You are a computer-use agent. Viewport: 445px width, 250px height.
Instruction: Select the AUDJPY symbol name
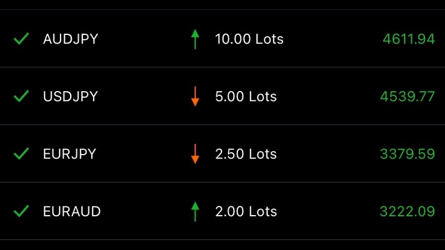[71, 39]
